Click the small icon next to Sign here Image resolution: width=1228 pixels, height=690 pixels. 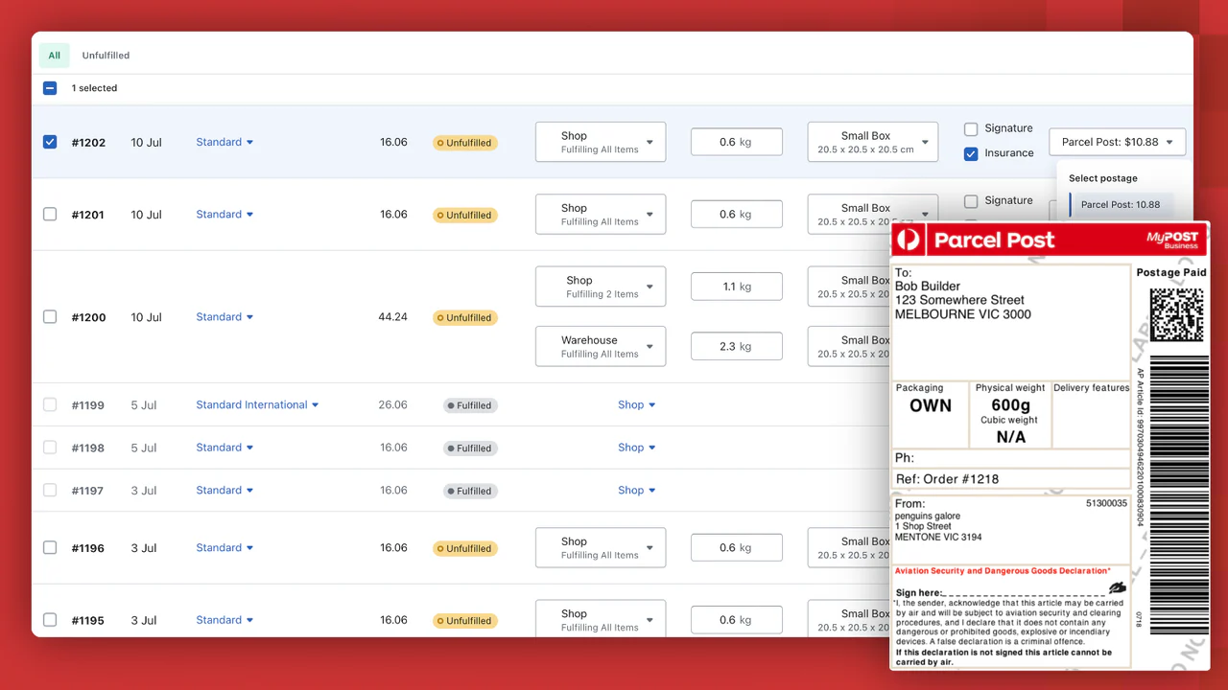[1115, 586]
